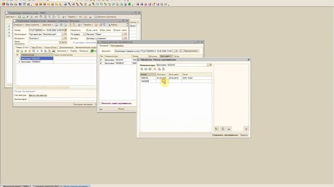
Task: Click move-down arrow icon in Товары toolbar
Action: click(42, 51)
